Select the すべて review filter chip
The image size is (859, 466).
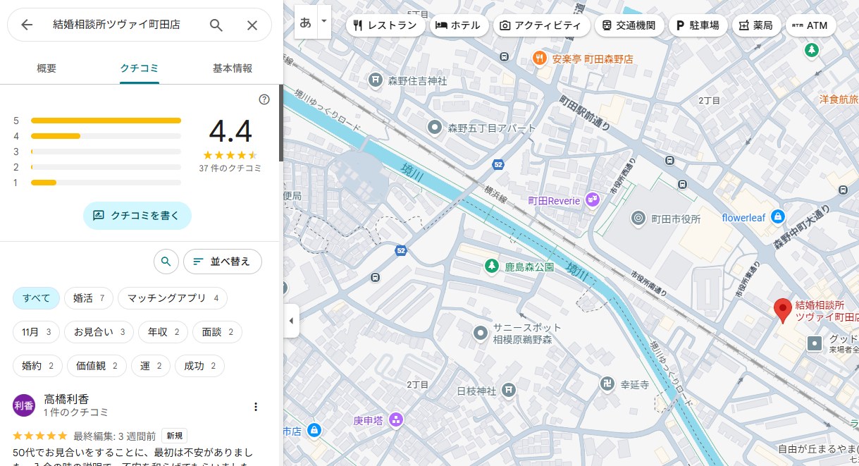pos(36,298)
